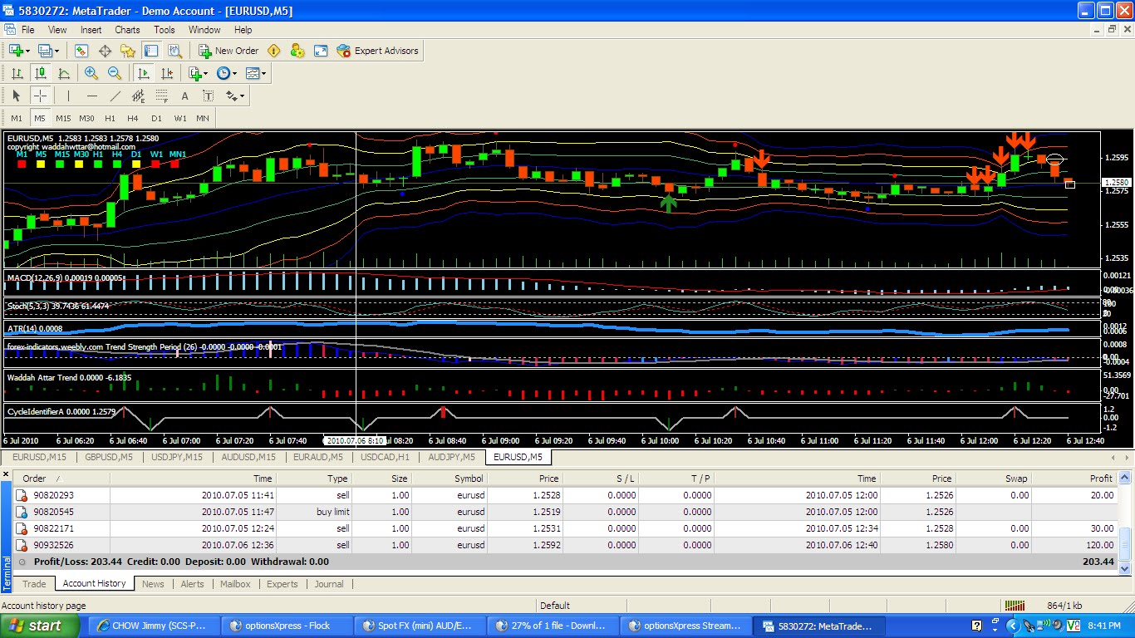Select order 90932526 row
This screenshot has height=638, width=1135.
pos(565,545)
